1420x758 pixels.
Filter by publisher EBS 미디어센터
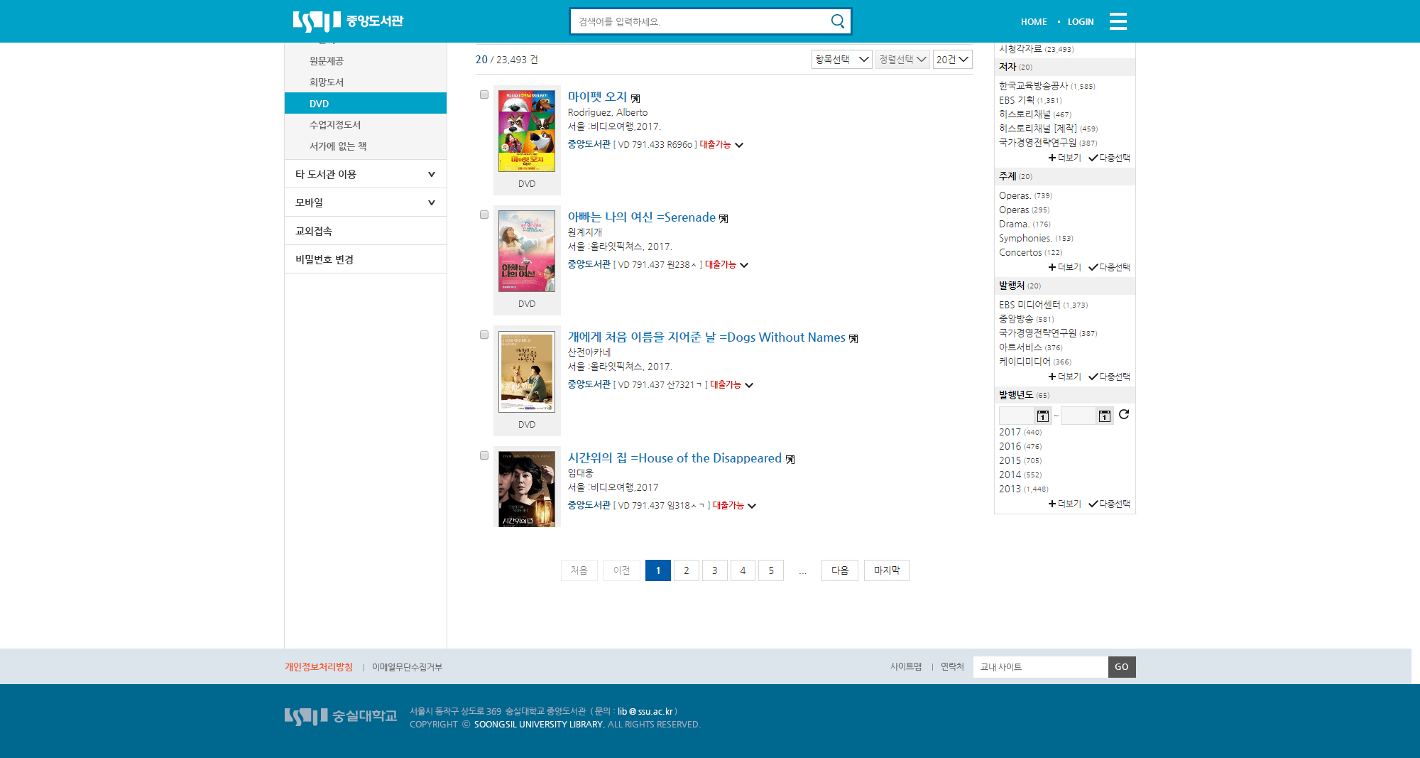click(1029, 305)
